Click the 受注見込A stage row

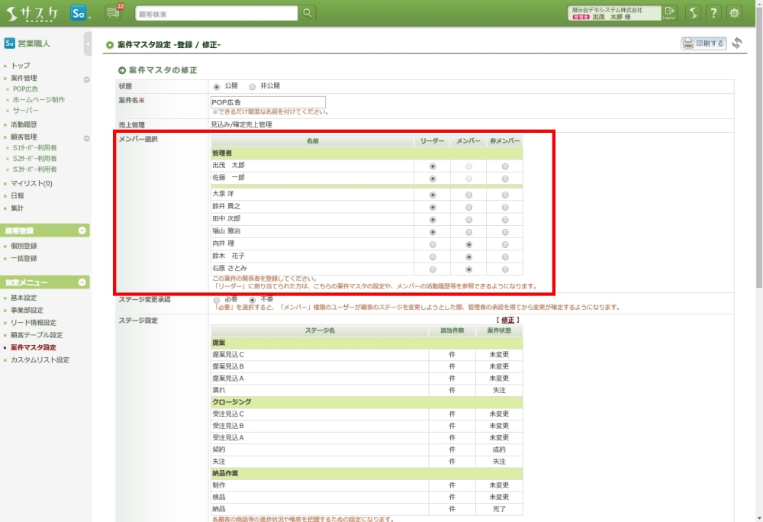(x=367, y=438)
